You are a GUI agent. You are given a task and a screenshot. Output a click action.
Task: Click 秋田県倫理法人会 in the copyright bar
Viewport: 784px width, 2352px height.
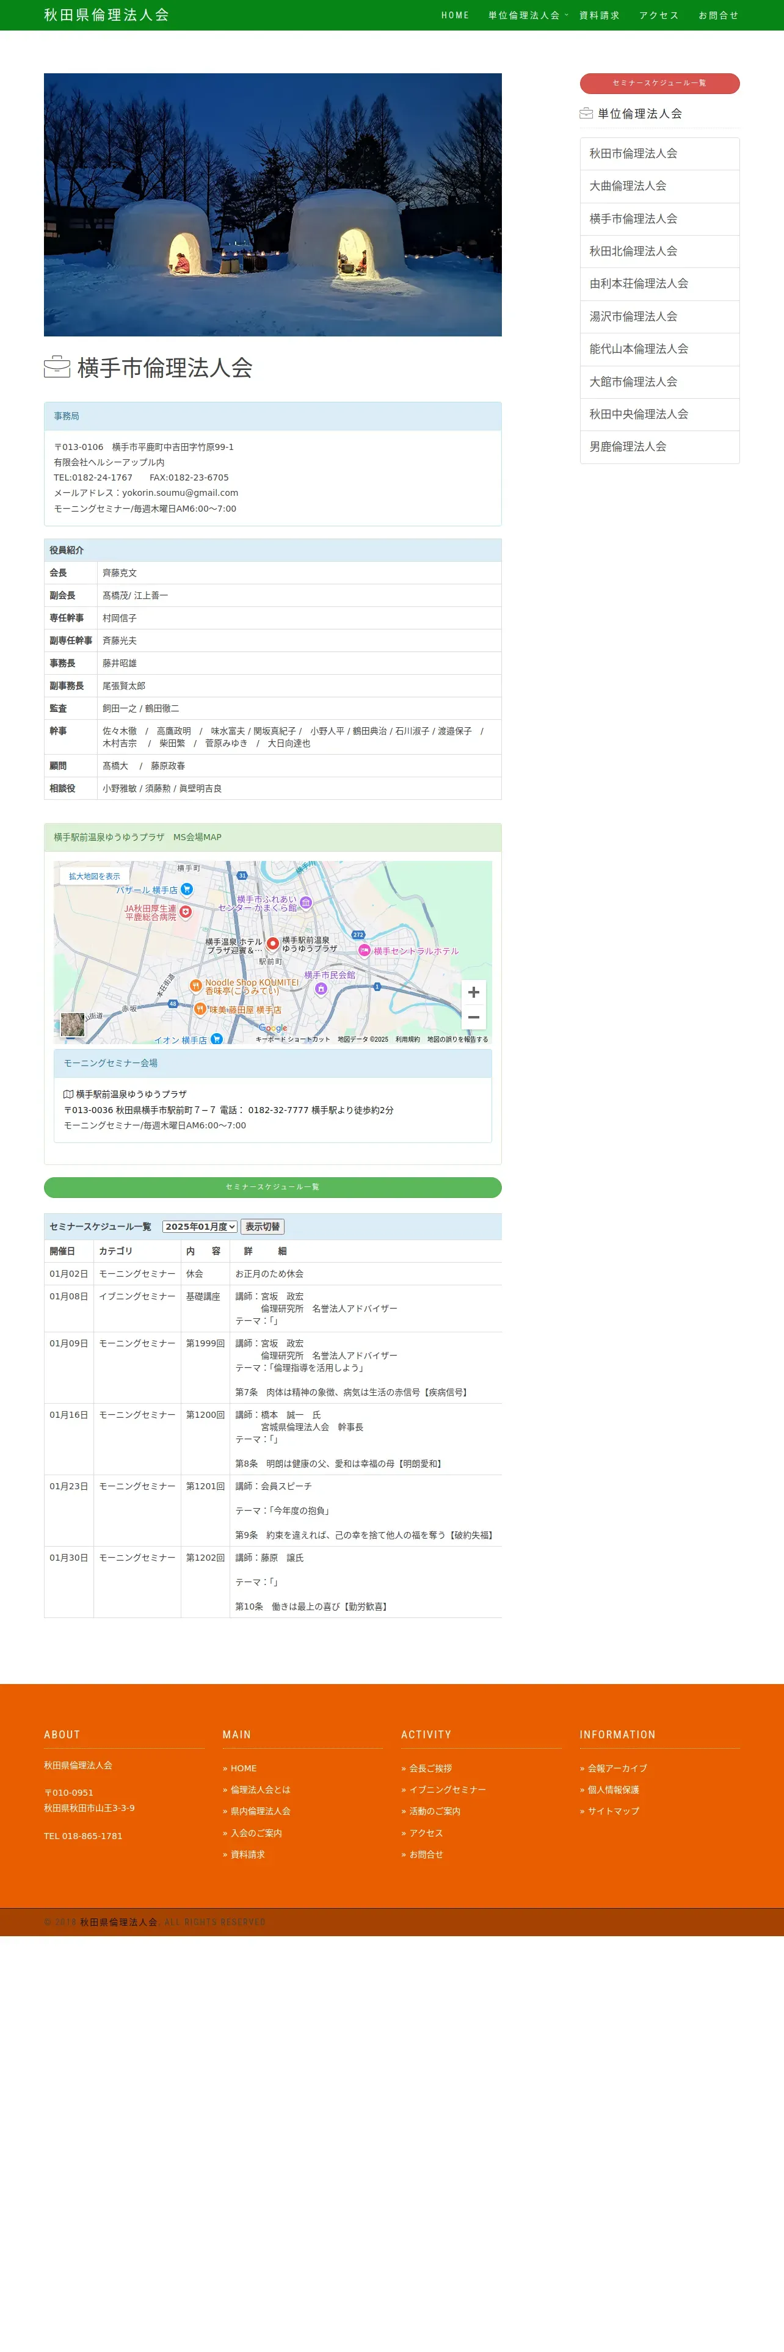(x=118, y=1922)
